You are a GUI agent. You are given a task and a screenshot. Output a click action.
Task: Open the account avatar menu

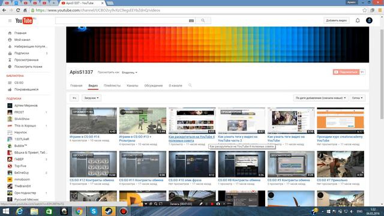pos(369,20)
